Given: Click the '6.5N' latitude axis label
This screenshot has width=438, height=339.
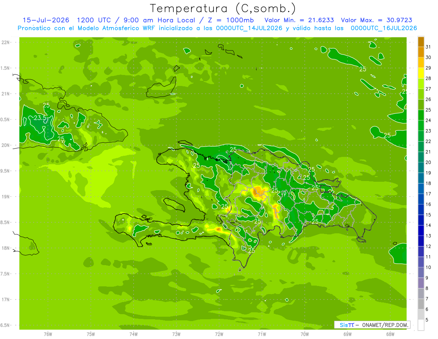Looking at the screenshot, I should (x=5, y=325).
